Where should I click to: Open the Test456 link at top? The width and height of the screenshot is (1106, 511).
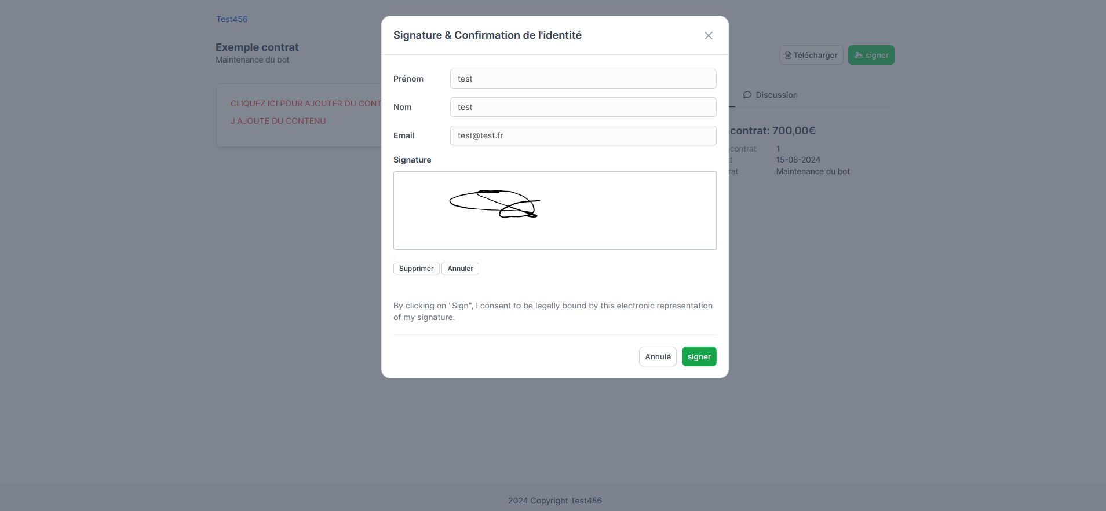[x=232, y=19]
